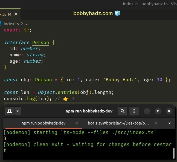Click 'log' method in console.log
This screenshot has height=162, width=177.
coord(31,99)
